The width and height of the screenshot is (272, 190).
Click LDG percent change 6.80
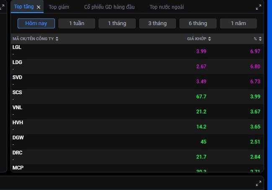[255, 67]
